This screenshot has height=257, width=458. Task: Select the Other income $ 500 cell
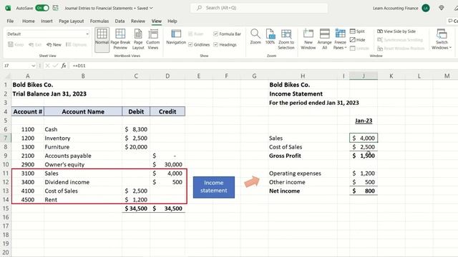click(364, 182)
